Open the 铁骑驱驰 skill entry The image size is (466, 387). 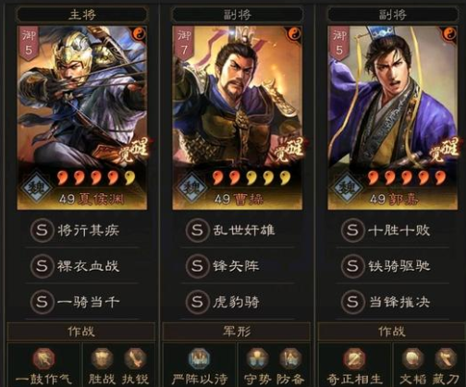point(392,266)
